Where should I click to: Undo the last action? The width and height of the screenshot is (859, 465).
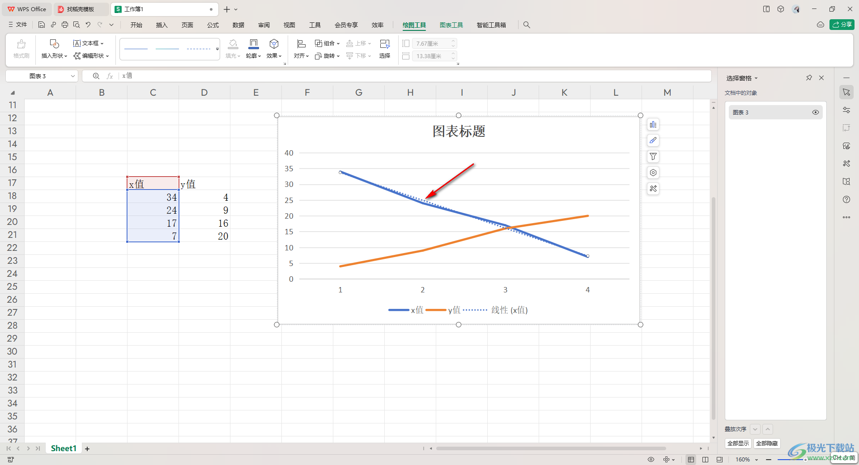tap(88, 25)
